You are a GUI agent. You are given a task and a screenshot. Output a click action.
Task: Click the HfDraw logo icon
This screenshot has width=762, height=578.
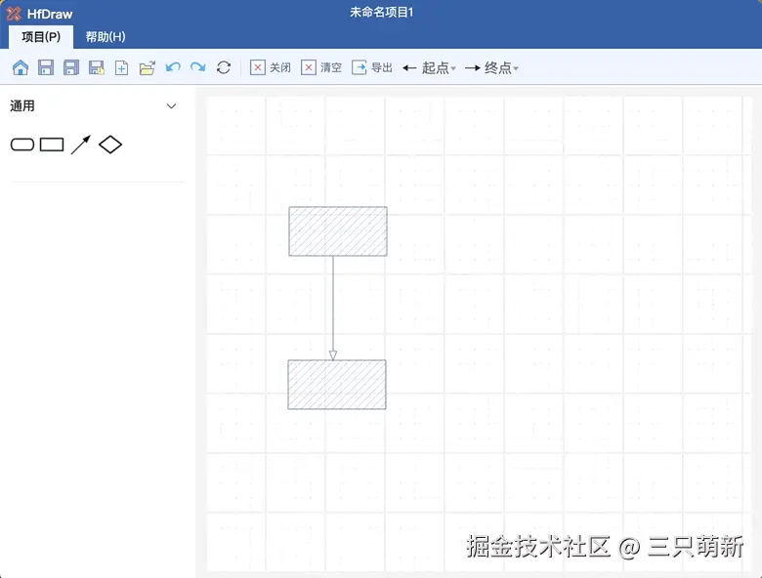pyautogui.click(x=14, y=14)
